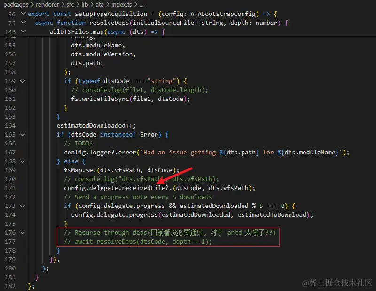Click the commented 'await resolveDeps' line

point(138,241)
